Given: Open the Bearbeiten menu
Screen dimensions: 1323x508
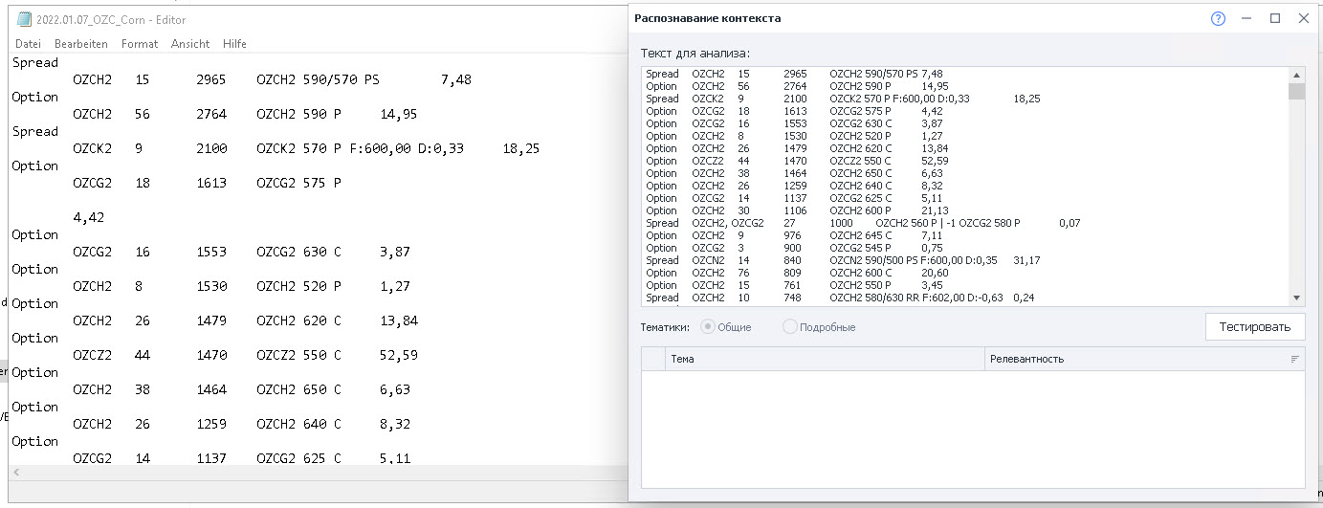Looking at the screenshot, I should click(80, 44).
